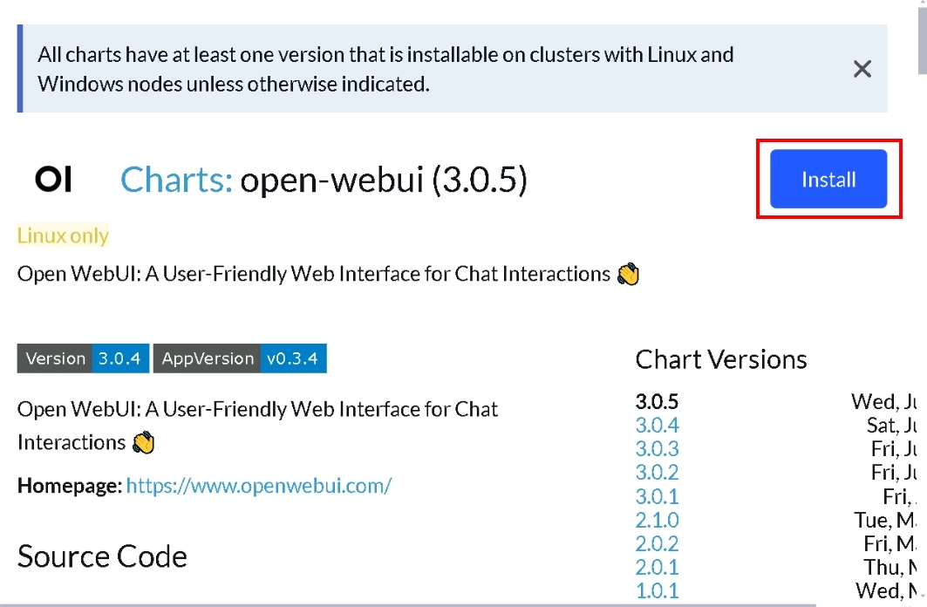Click the blue Install button

pyautogui.click(x=828, y=179)
